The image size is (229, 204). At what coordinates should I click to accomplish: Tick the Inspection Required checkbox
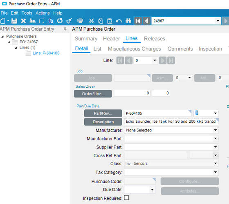[x=126, y=198]
